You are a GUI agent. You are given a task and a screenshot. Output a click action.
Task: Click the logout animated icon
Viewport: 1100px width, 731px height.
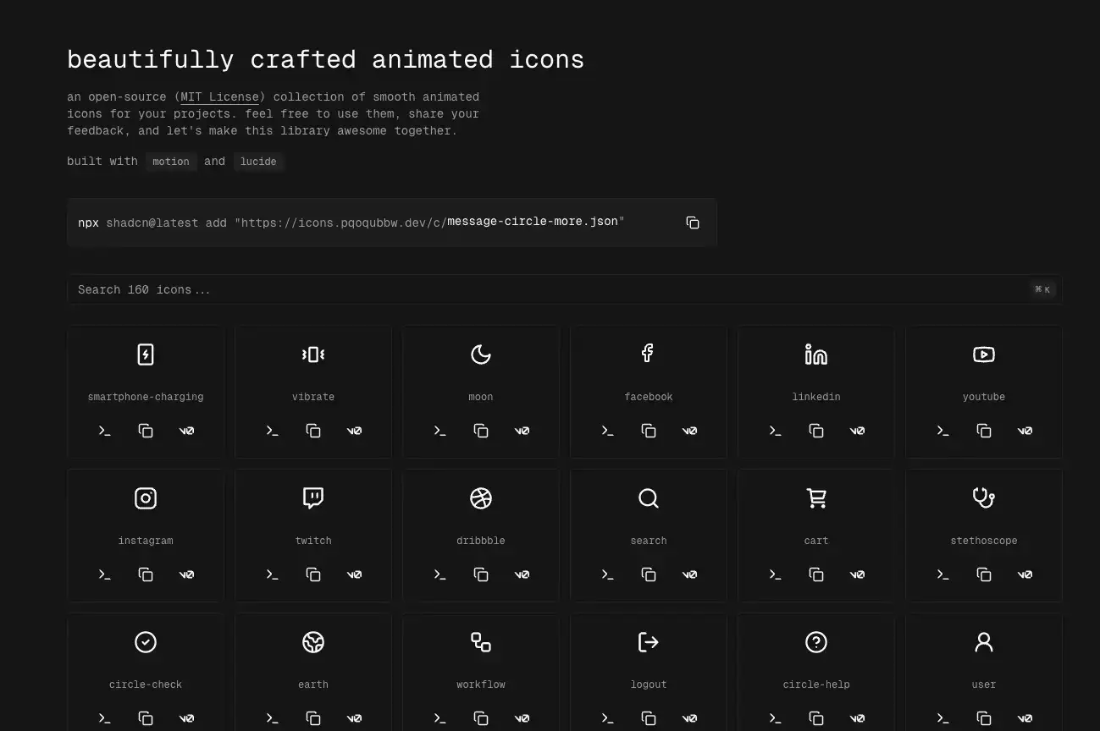point(649,642)
